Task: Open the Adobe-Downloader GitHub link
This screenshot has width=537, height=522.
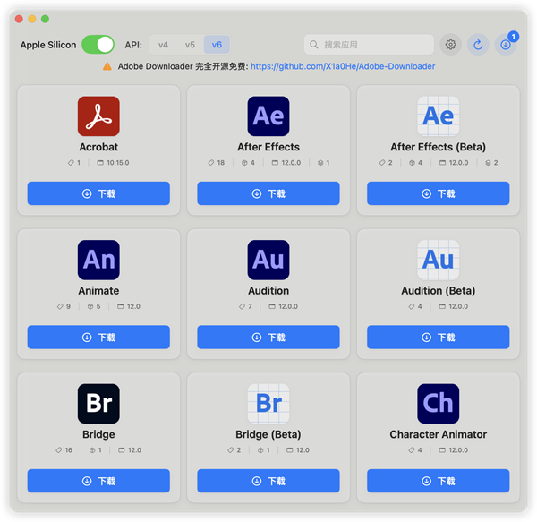Action: coord(343,66)
